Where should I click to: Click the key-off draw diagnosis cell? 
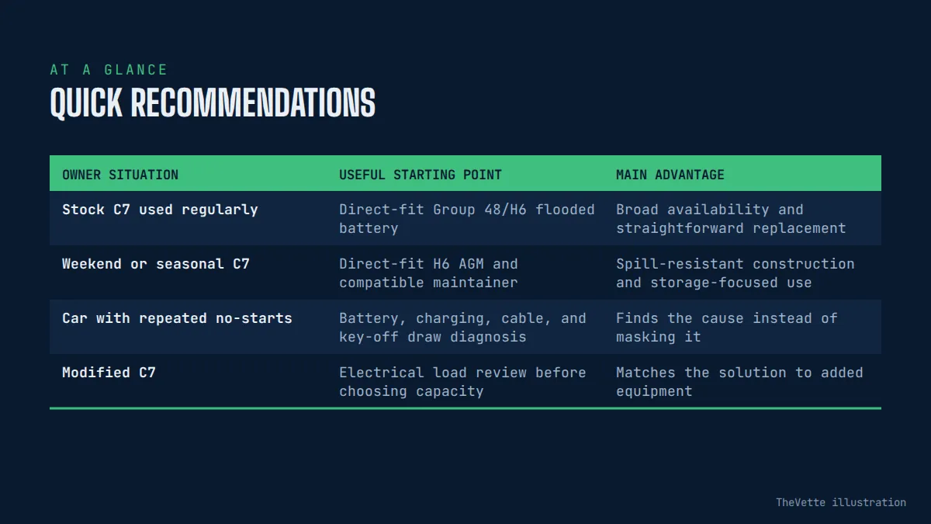coord(462,328)
